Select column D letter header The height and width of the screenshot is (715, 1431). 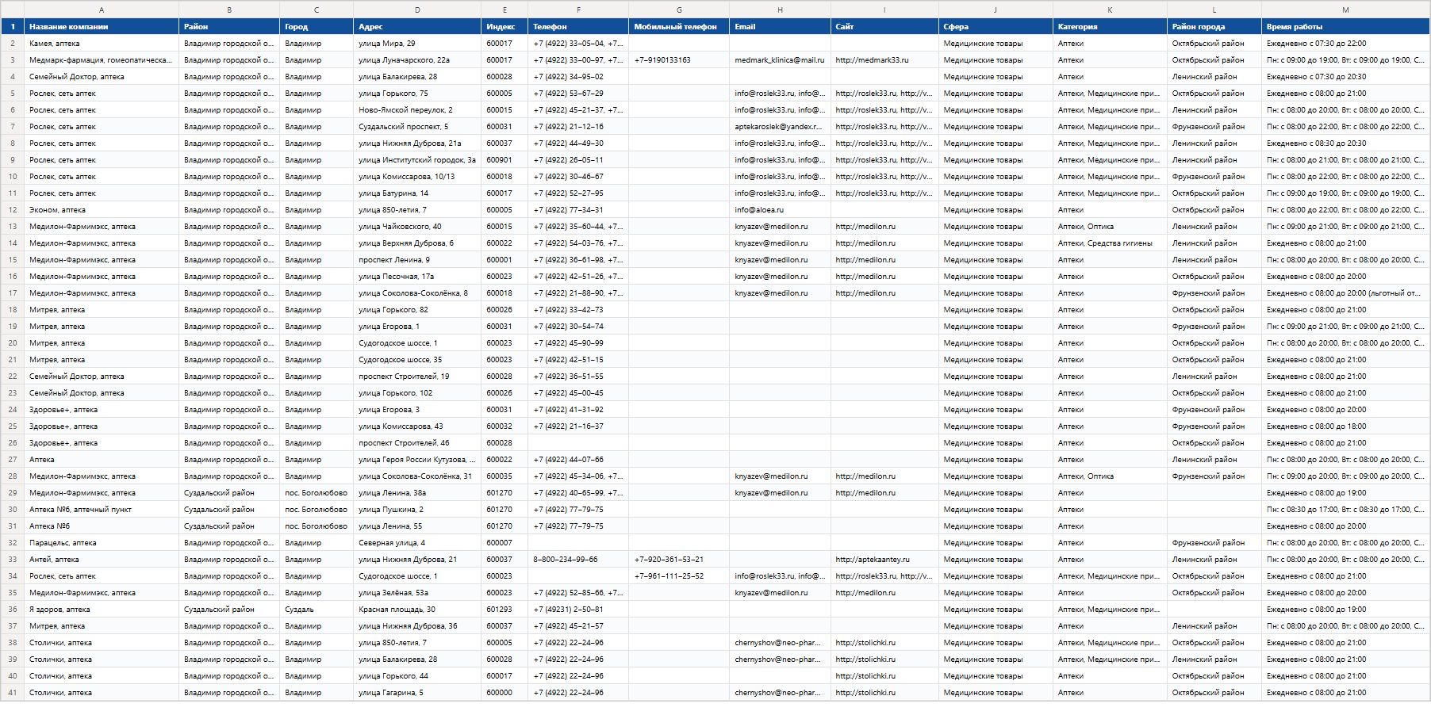[x=417, y=10]
